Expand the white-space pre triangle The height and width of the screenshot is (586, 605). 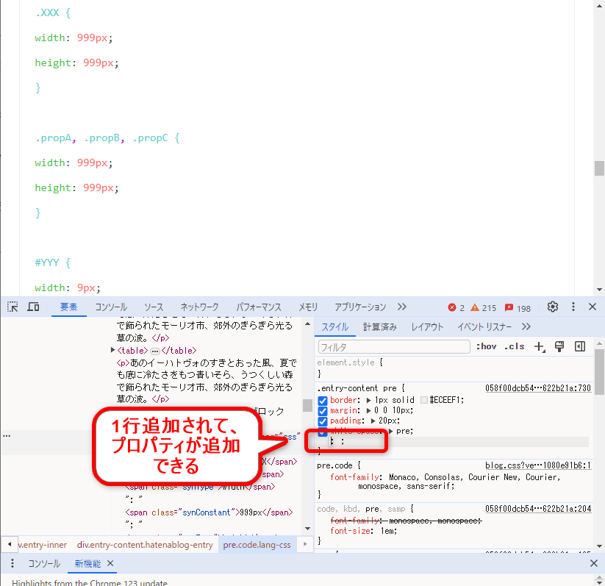pos(391,431)
